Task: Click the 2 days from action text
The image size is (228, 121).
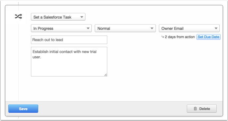Action: [180, 37]
